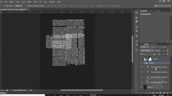Toggle the layer filtering switch
Screen dimensions: 172x96
click(x=168, y=47)
